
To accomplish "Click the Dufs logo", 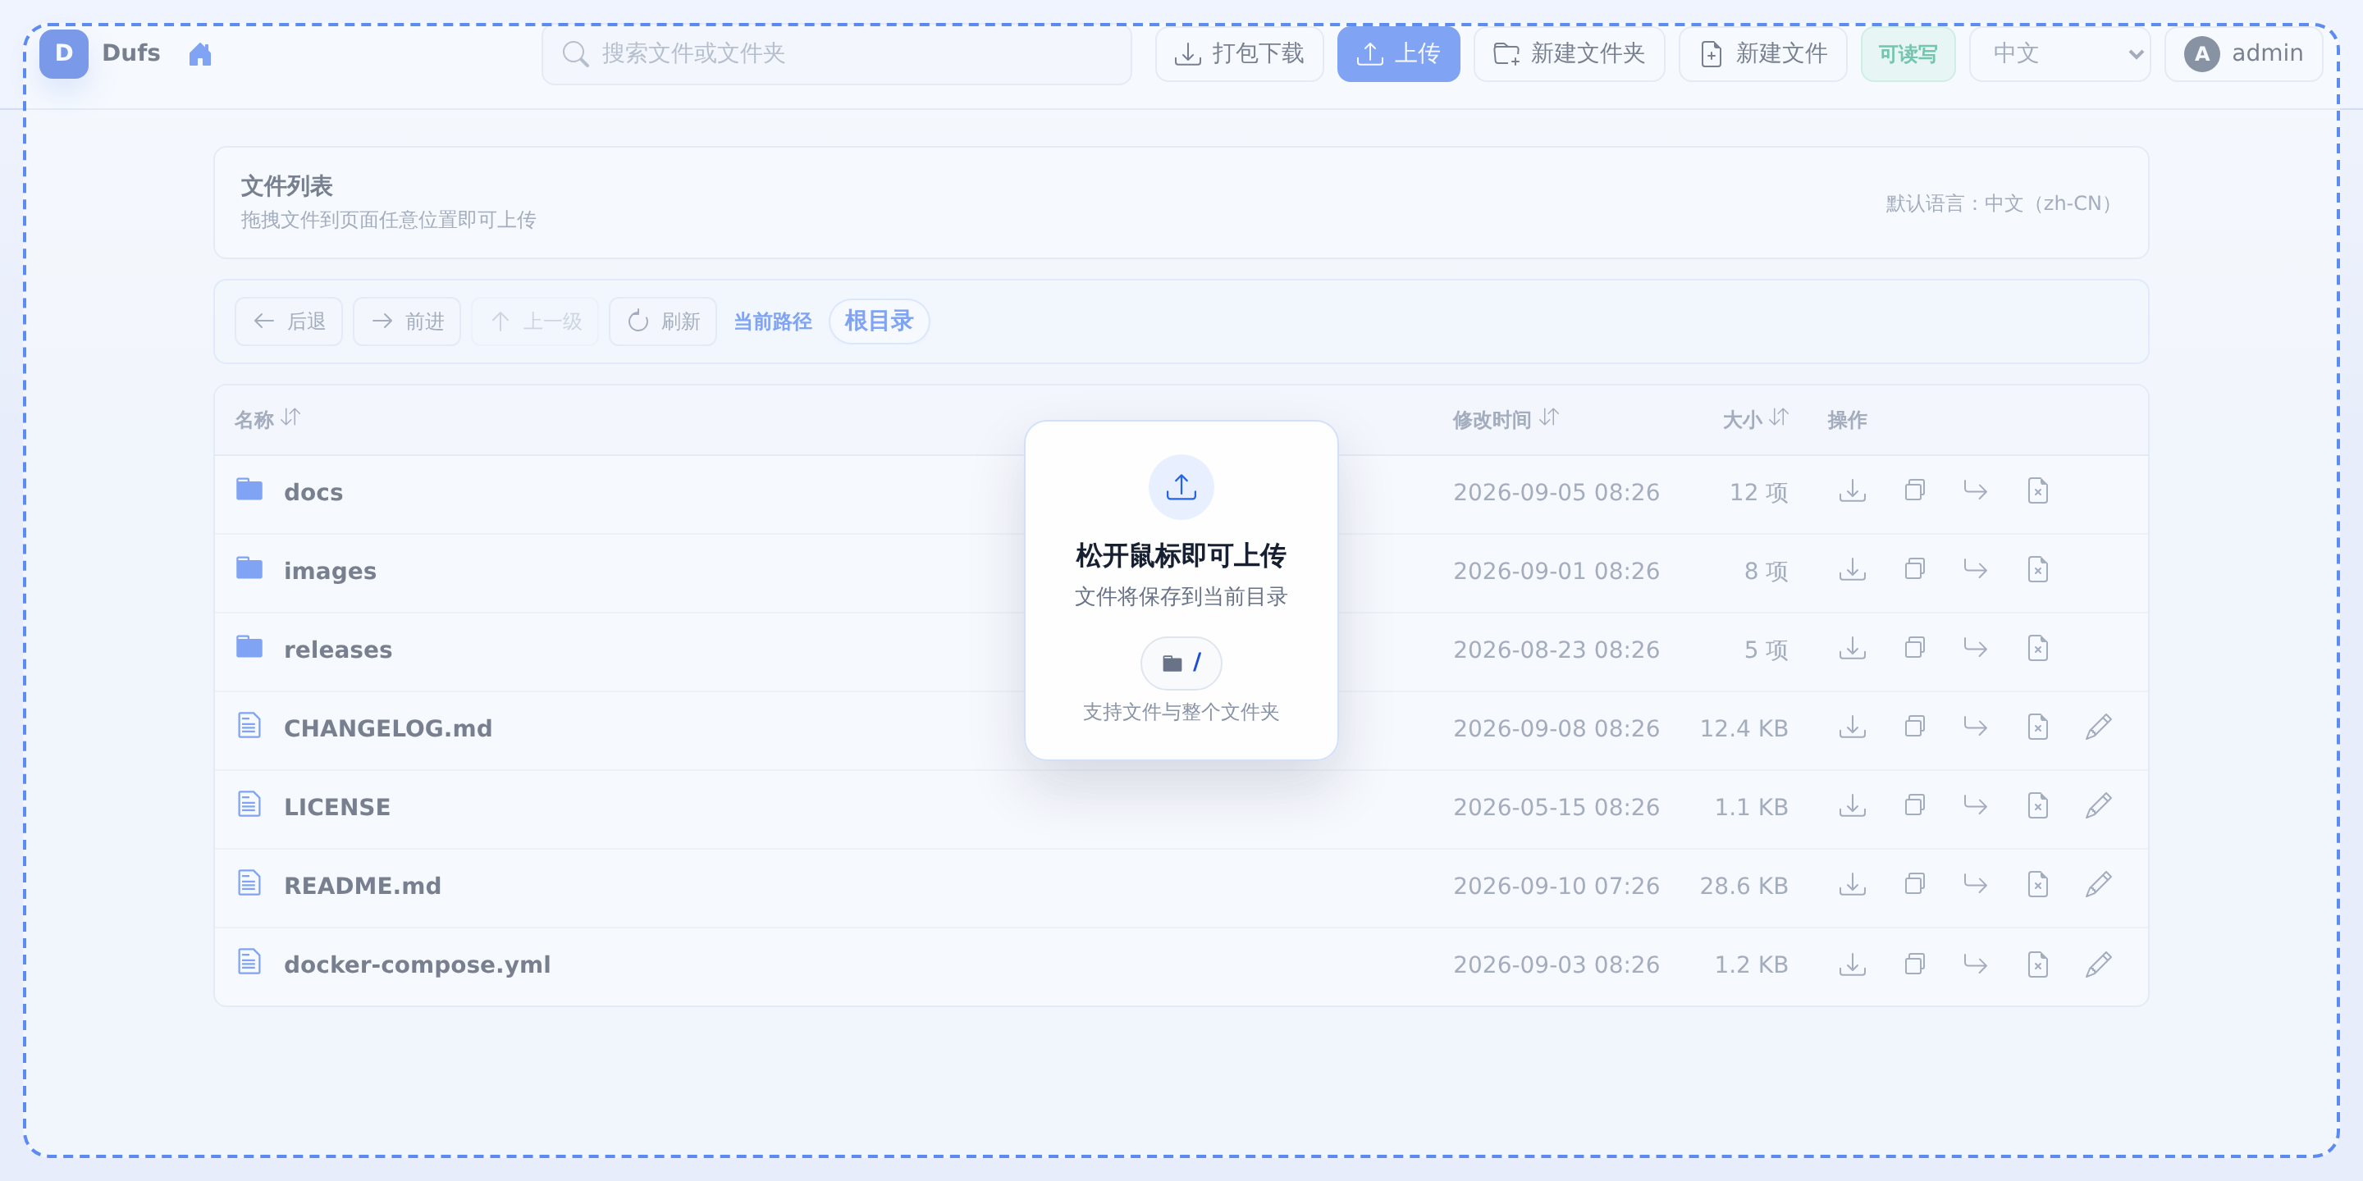I will [x=64, y=53].
